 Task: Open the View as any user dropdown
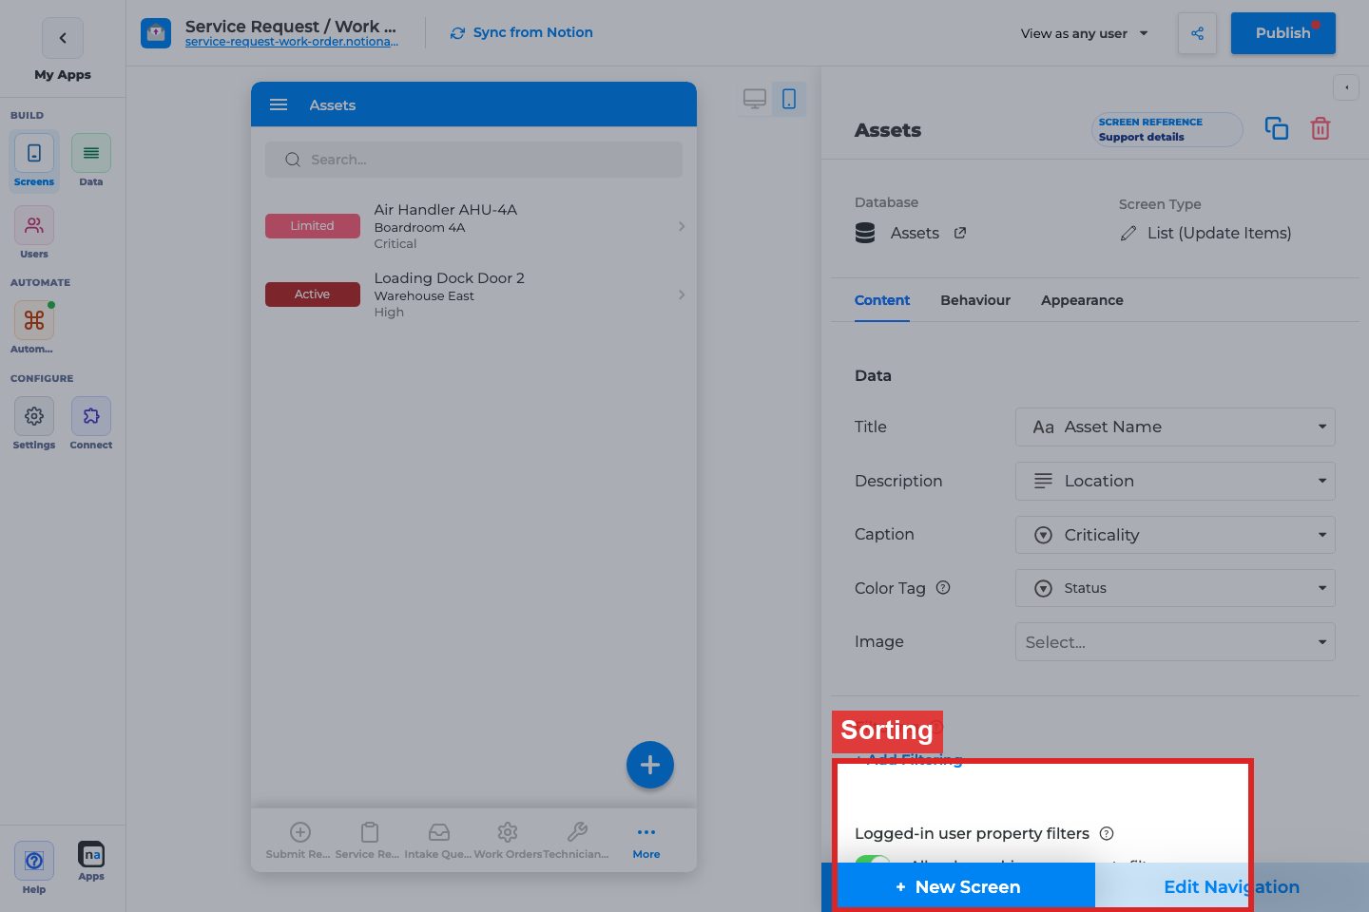pyautogui.click(x=1085, y=33)
